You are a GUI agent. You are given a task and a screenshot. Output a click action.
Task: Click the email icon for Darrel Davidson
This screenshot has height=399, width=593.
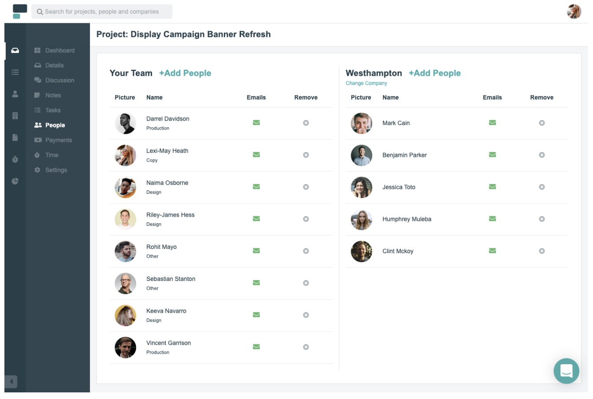click(x=256, y=123)
